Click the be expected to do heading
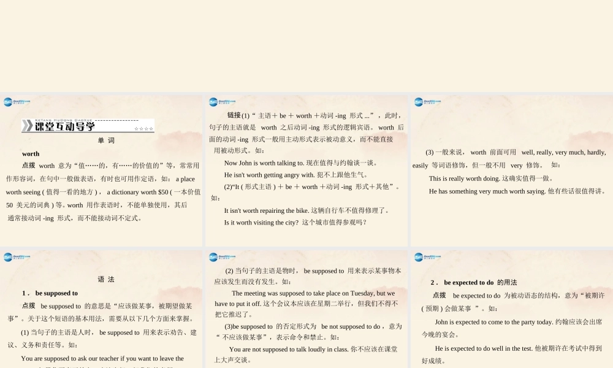 coord(473,283)
